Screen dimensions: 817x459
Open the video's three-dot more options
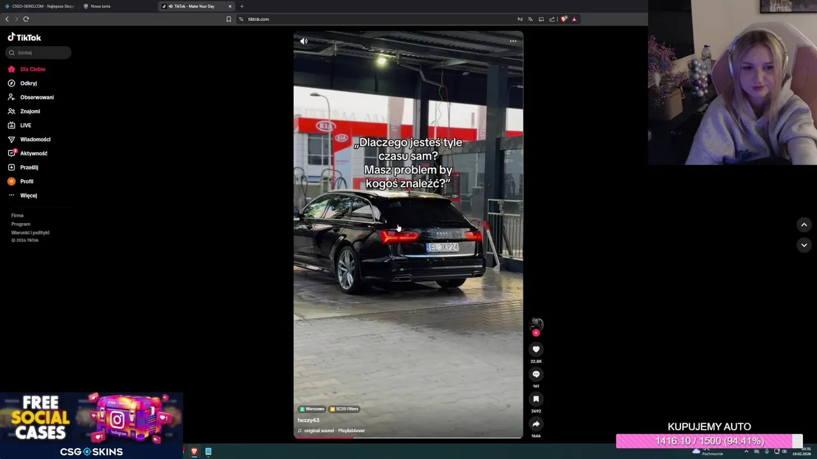pos(513,41)
